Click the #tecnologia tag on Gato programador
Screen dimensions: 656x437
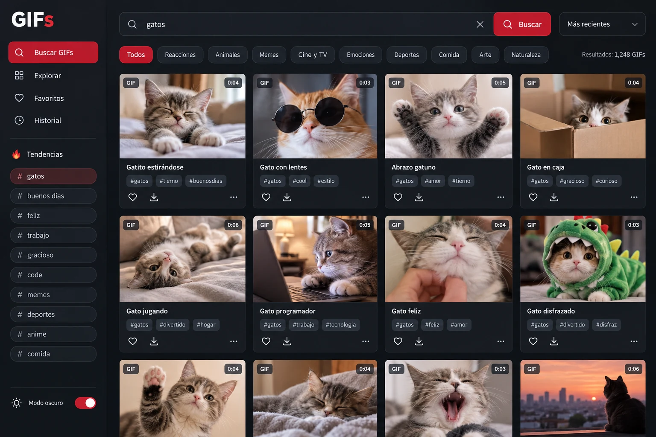pos(341,325)
